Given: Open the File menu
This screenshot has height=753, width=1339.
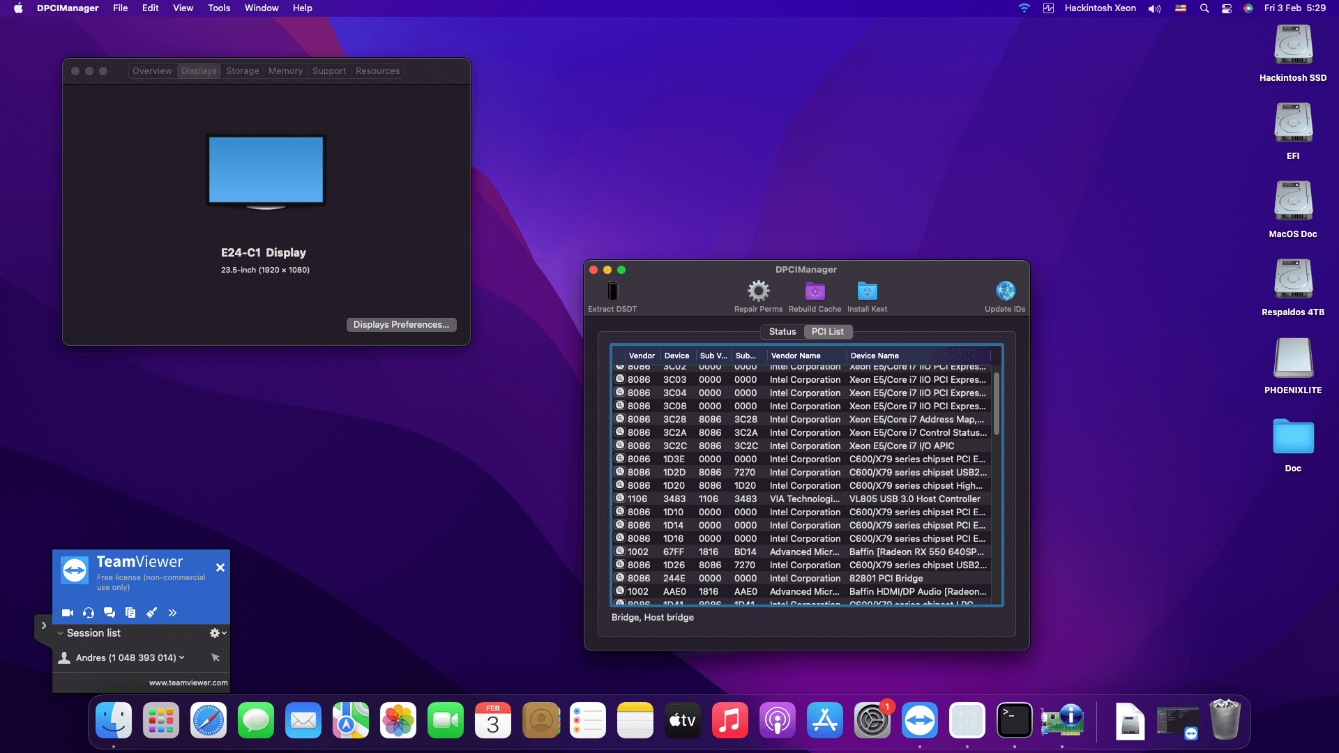Looking at the screenshot, I should 121,8.
